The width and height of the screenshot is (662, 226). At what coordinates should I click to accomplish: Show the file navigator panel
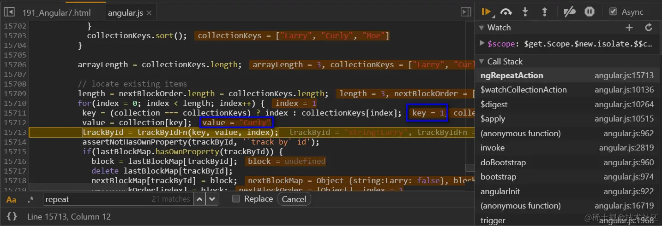click(9, 12)
